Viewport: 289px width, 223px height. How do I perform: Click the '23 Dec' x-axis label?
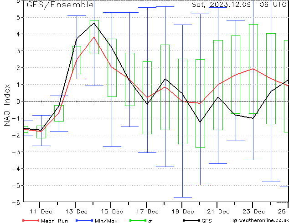pyautogui.click(x=253, y=212)
